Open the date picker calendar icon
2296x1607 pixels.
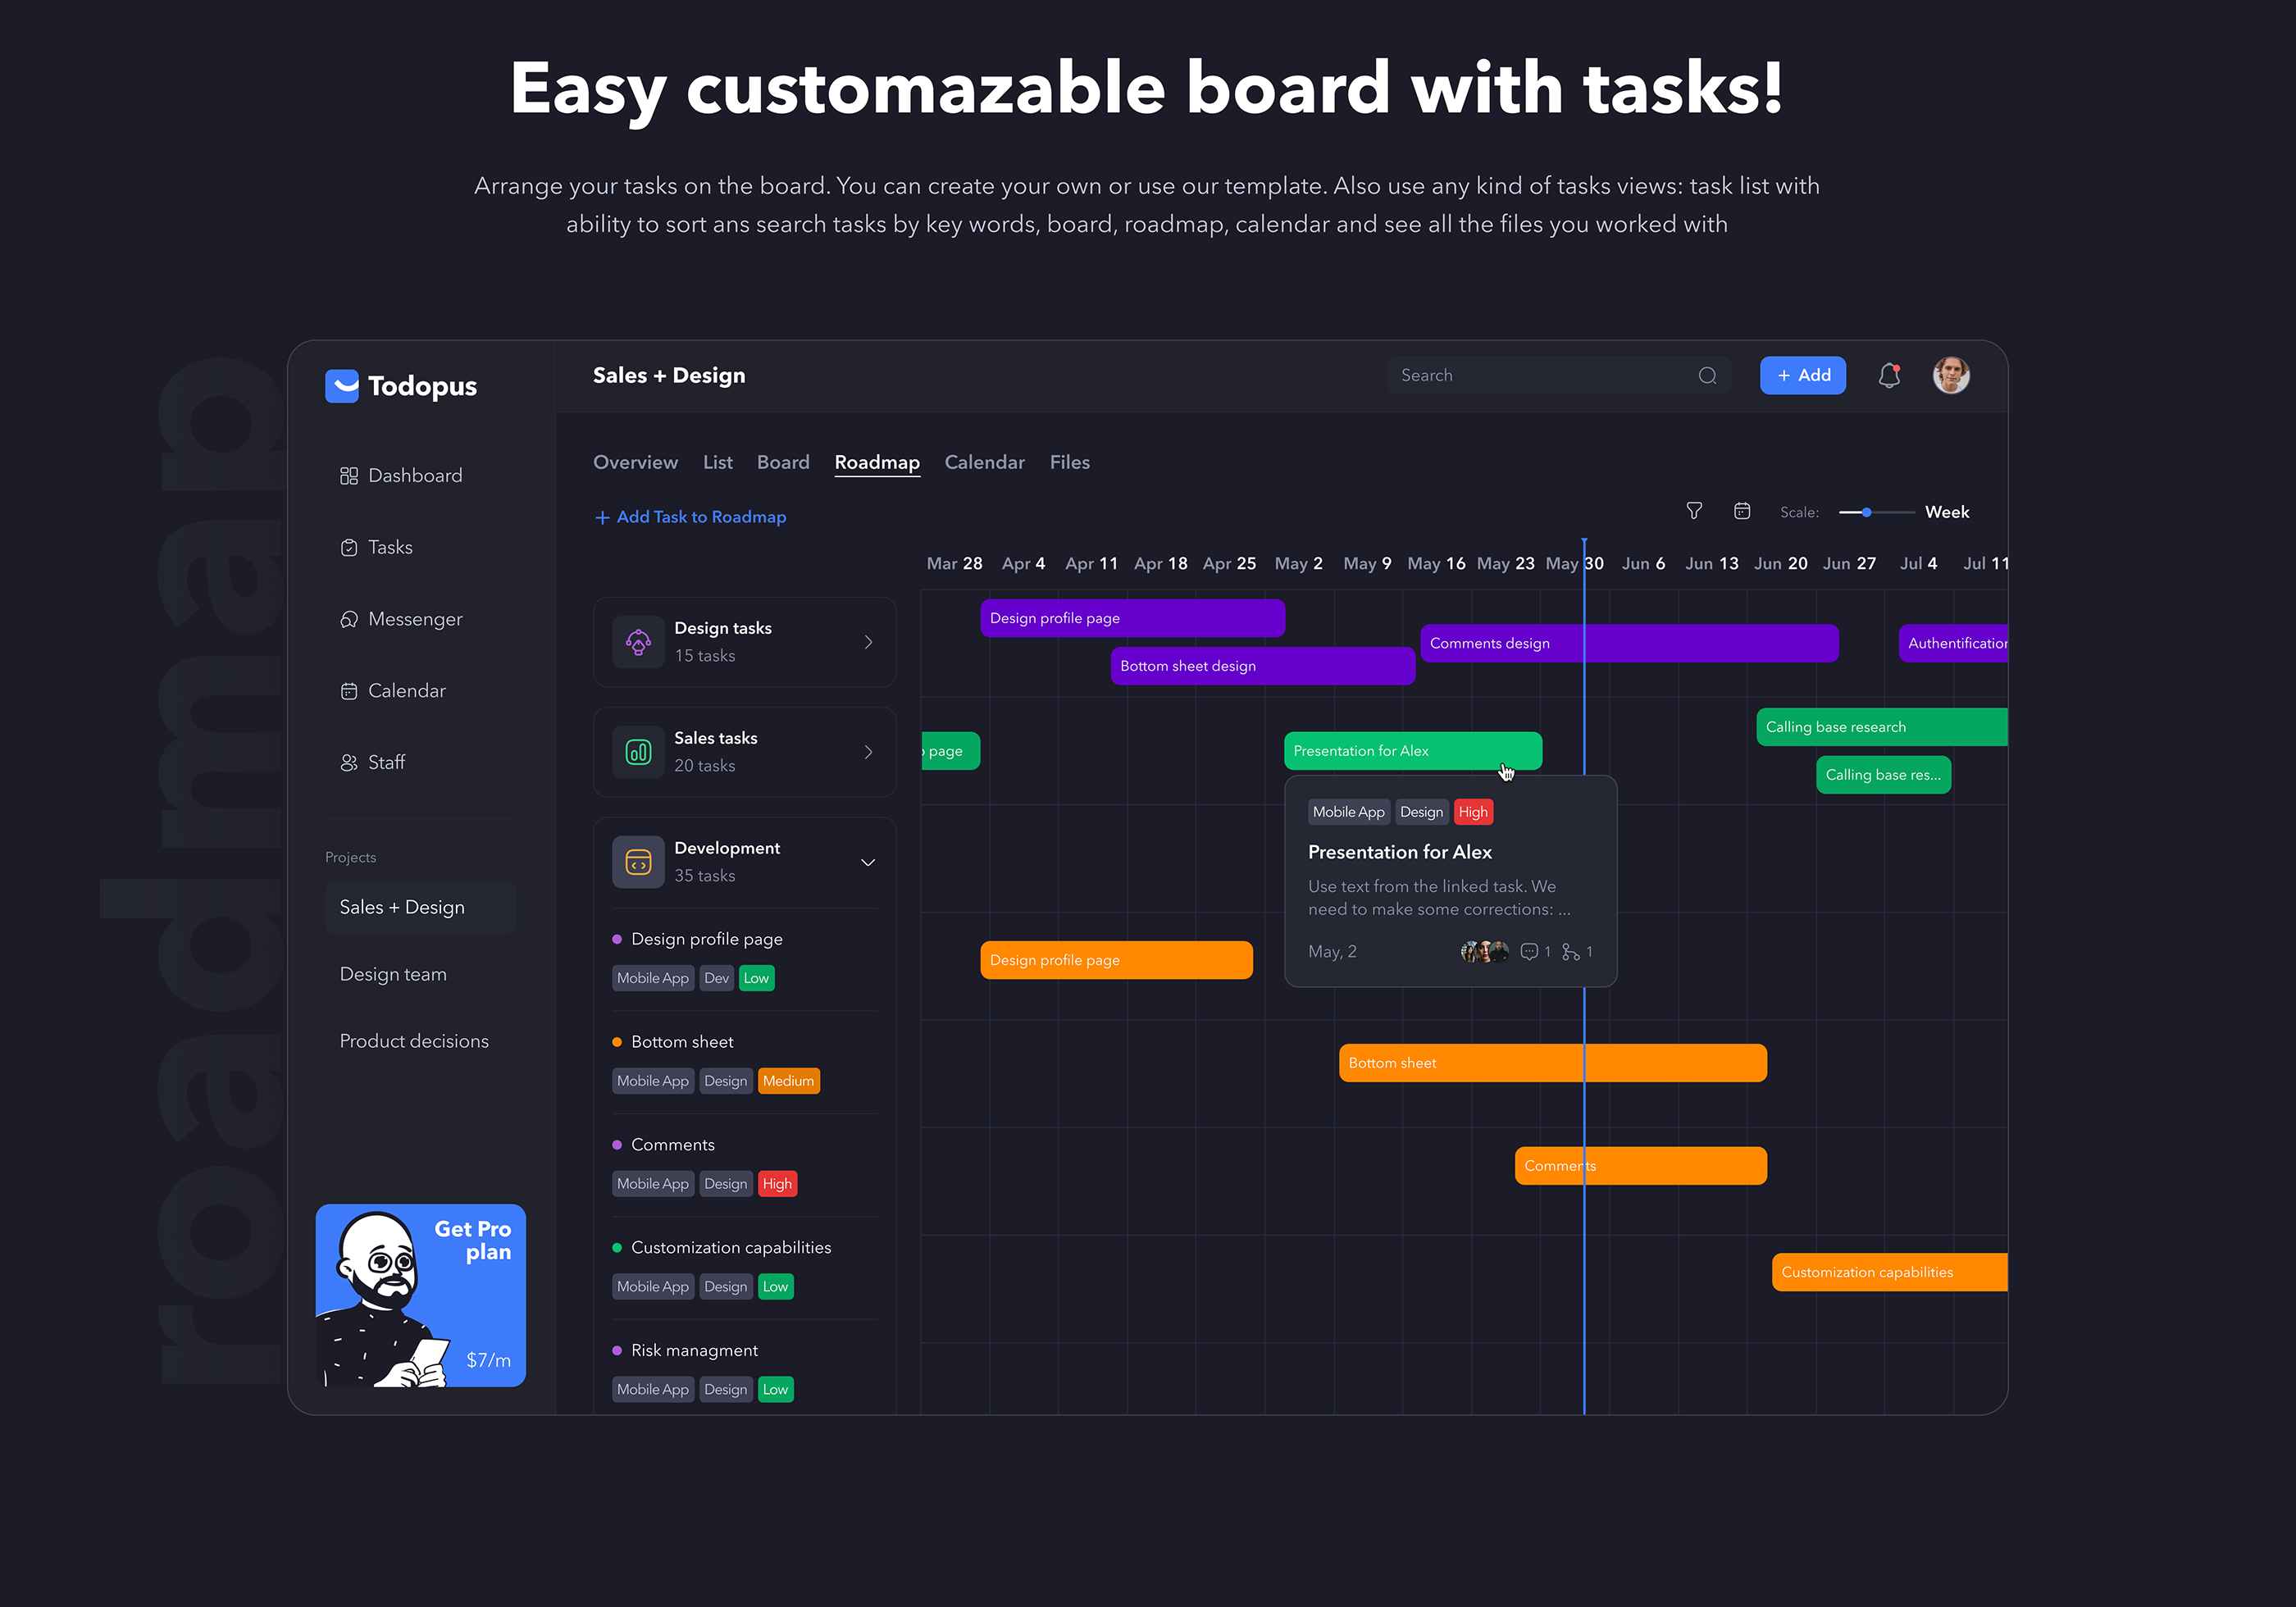point(1742,511)
